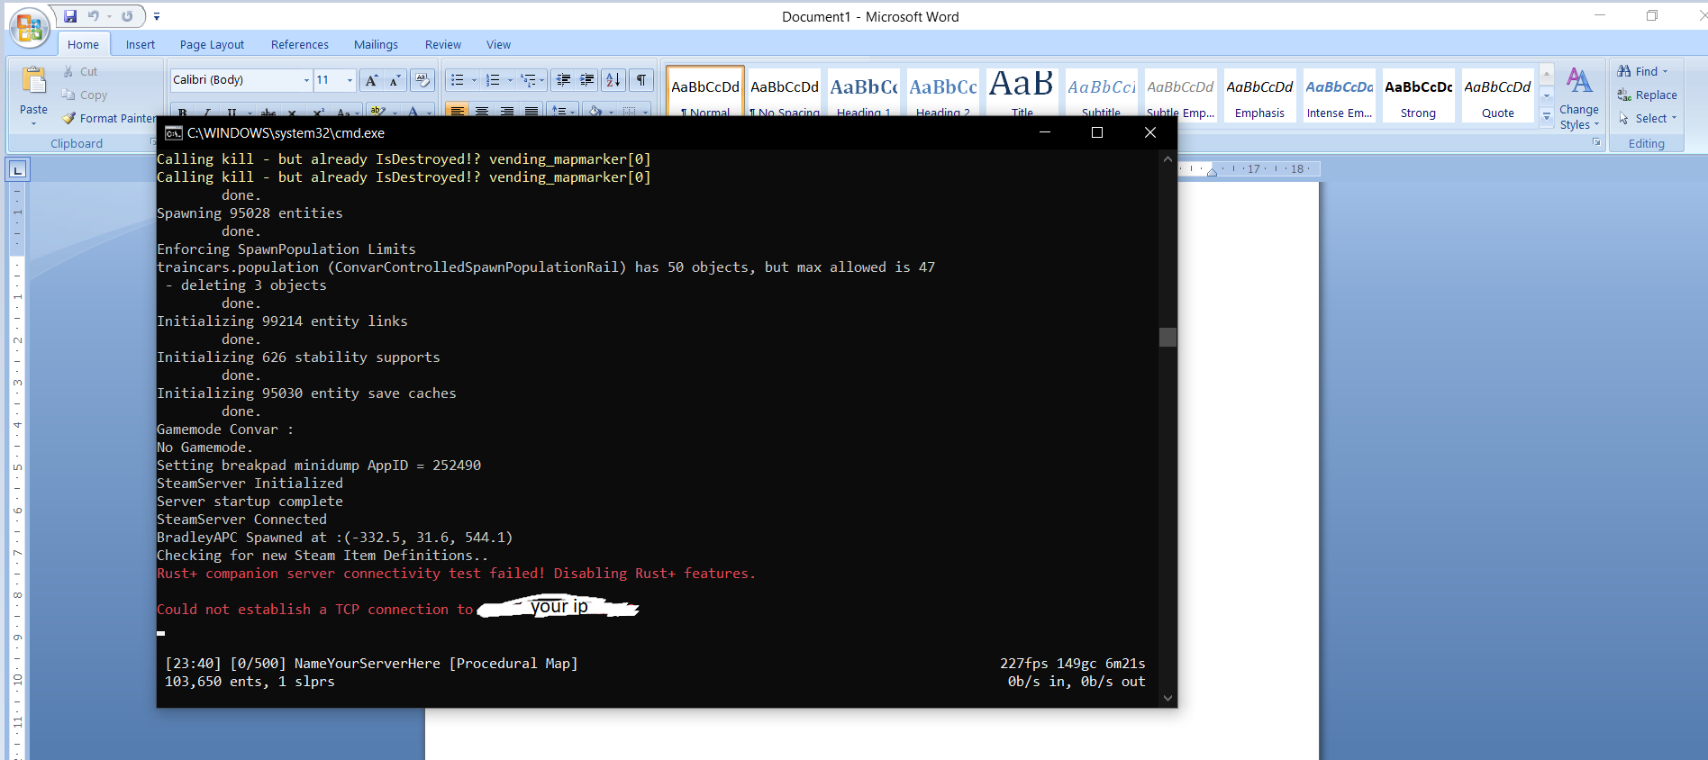Adjust the right indent marker on ruler
Image resolution: width=1708 pixels, height=760 pixels.
(1213, 171)
